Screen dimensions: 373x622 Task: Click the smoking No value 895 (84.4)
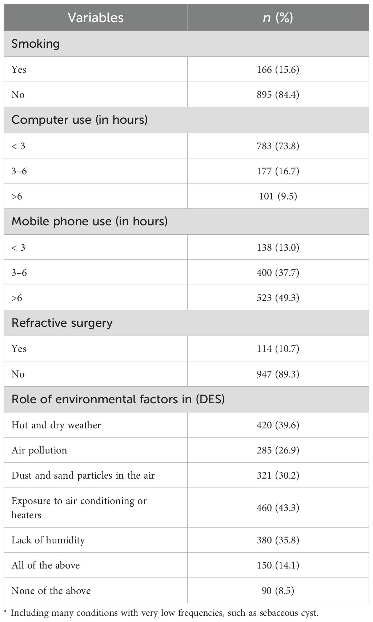click(x=278, y=95)
